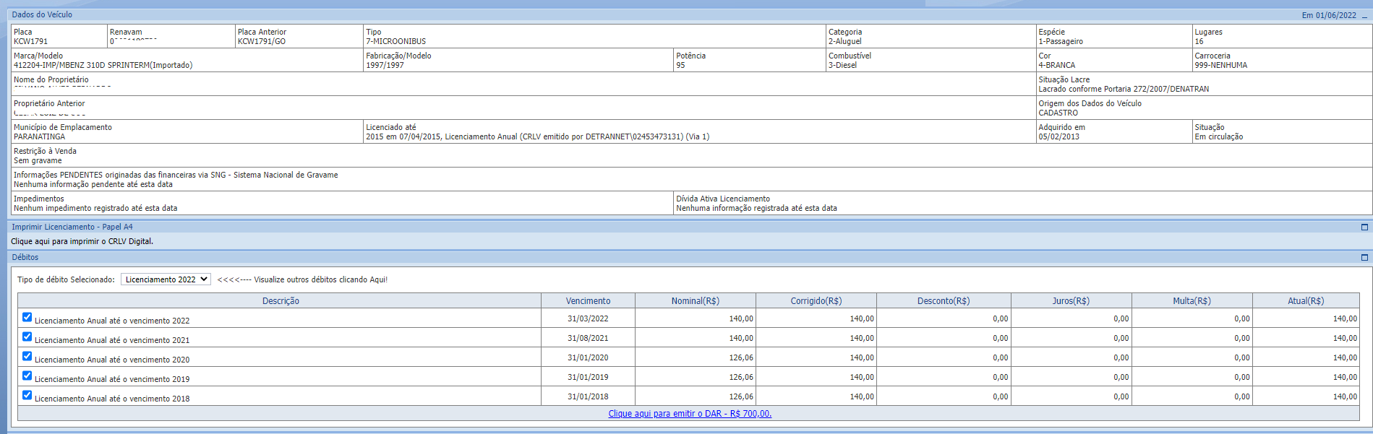
Task: Click the acquisition date 05/02/2013
Action: [x=1059, y=136]
